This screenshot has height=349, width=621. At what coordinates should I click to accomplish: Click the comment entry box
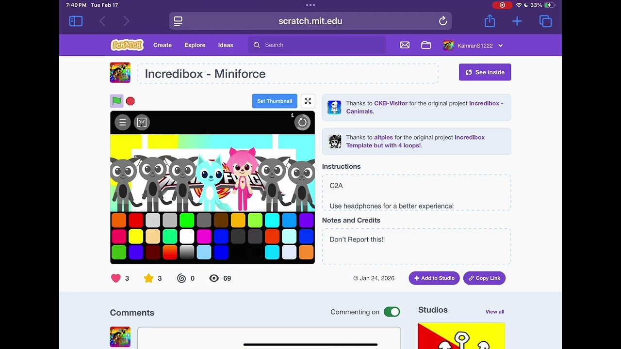[269, 338]
